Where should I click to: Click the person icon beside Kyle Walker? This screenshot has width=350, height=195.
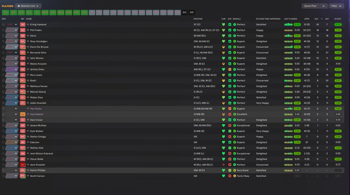pos(28,131)
